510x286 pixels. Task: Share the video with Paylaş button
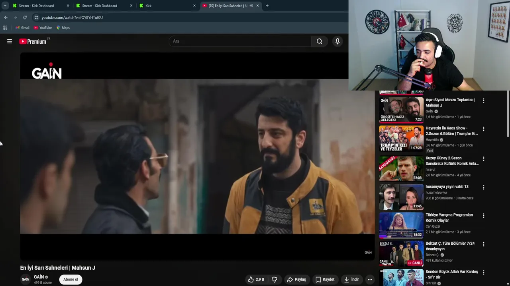click(296, 280)
